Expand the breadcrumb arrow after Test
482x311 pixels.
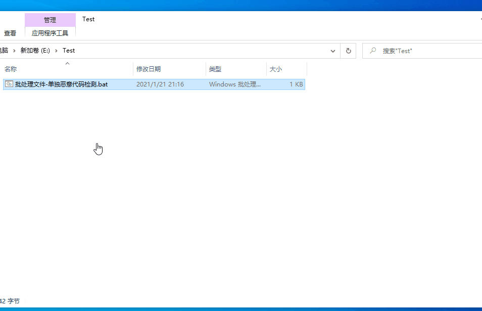[82, 50]
